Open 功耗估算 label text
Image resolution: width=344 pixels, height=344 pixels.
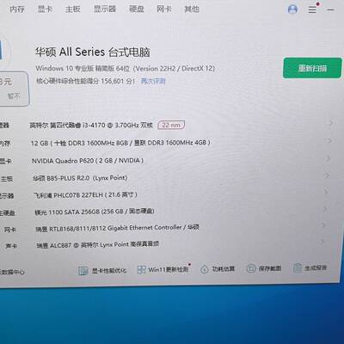point(224,269)
